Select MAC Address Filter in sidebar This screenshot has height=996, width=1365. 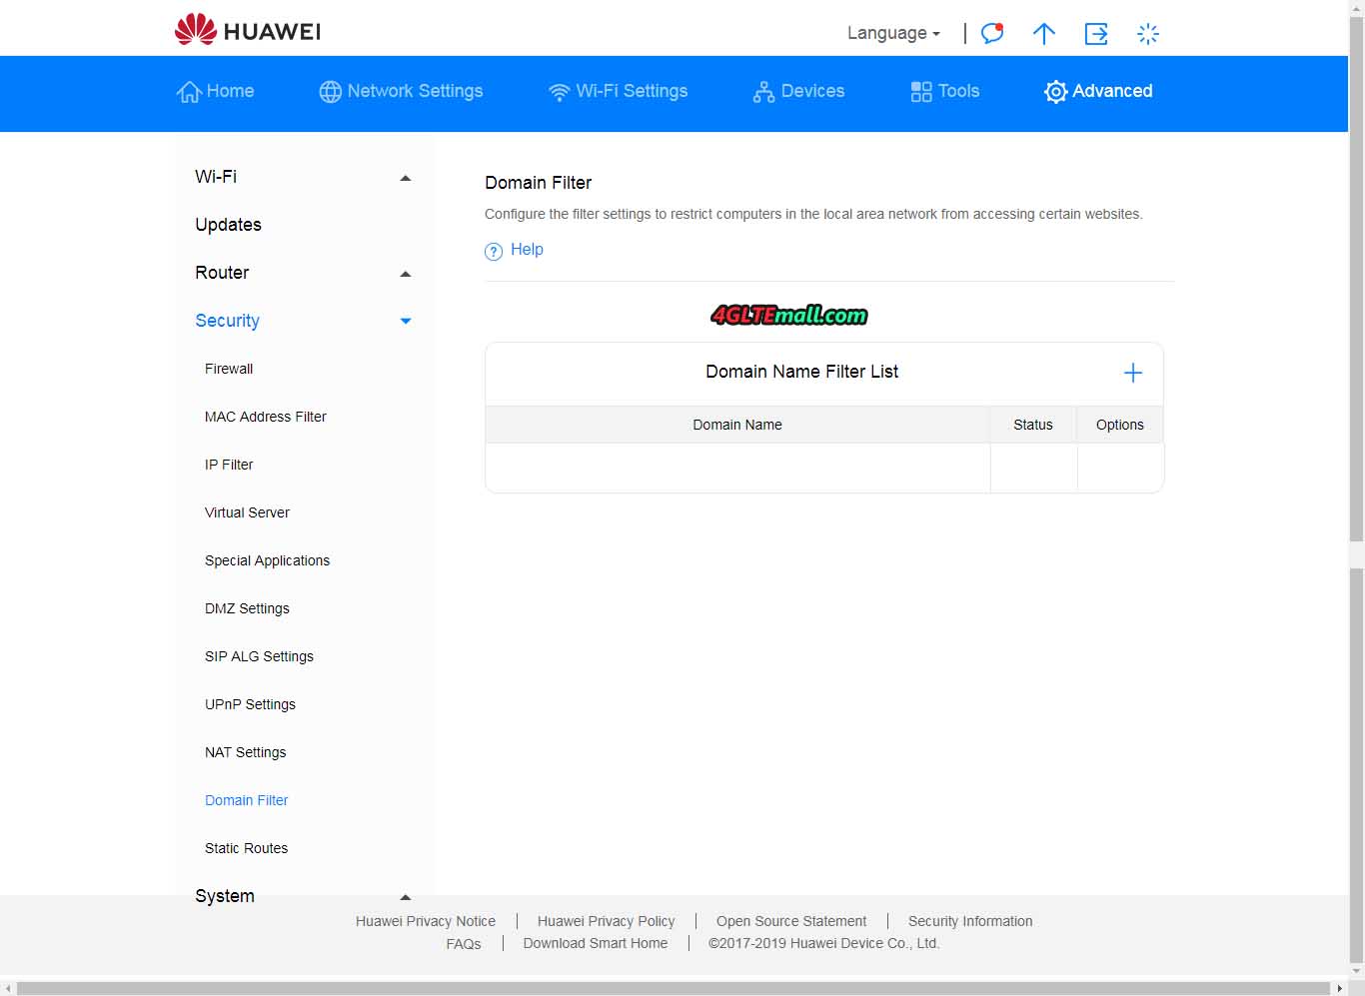(x=266, y=417)
